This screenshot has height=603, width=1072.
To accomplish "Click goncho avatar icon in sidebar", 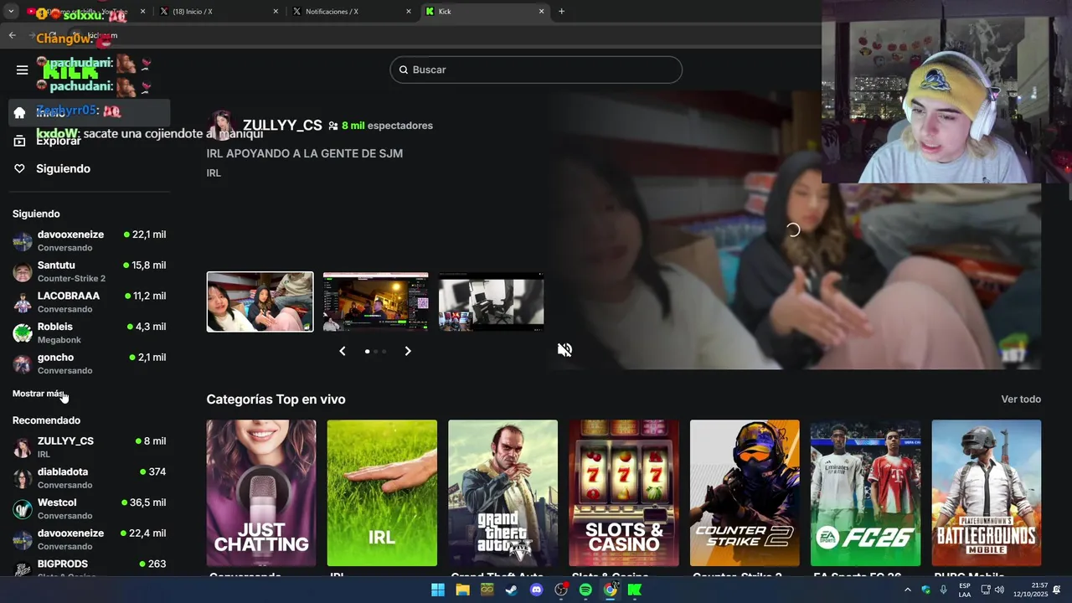I will pyautogui.click(x=23, y=364).
